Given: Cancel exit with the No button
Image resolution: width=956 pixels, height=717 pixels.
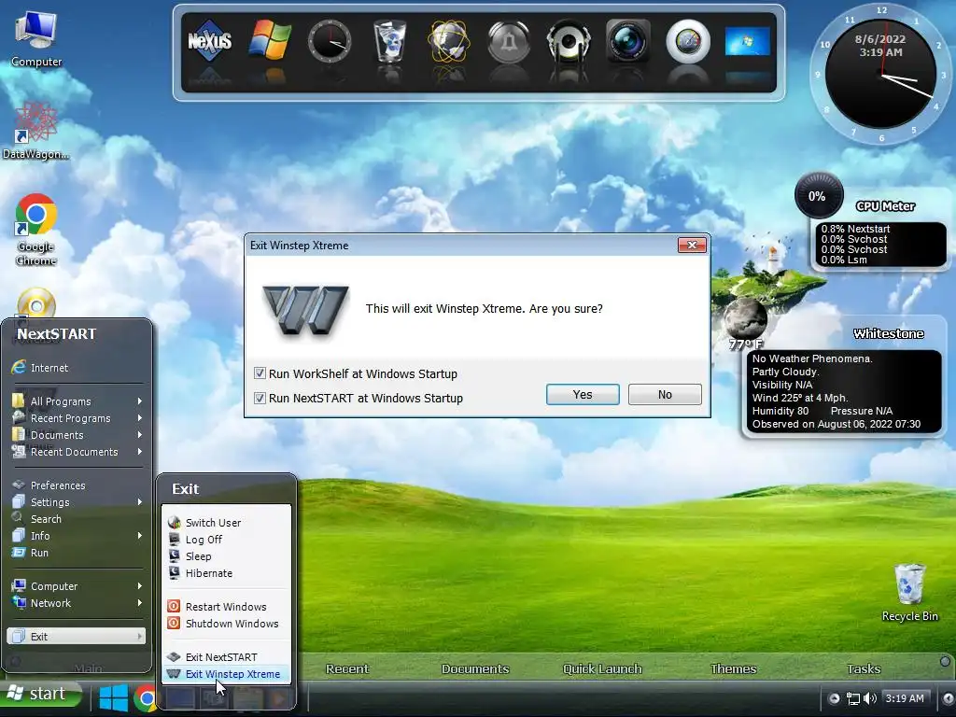Looking at the screenshot, I should tap(665, 395).
